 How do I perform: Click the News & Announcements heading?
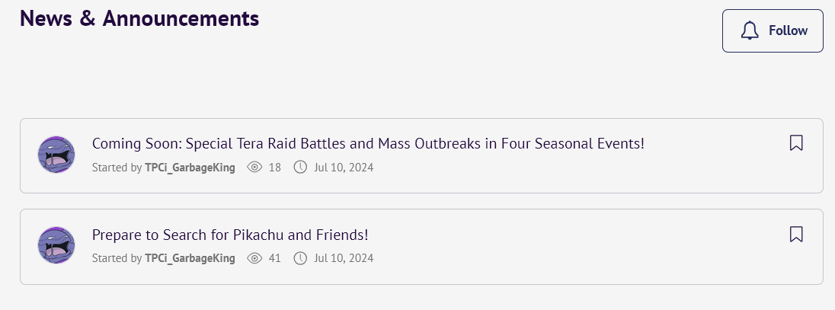coord(139,18)
